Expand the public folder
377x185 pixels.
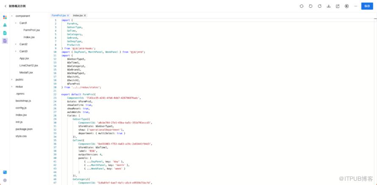coord(12,80)
